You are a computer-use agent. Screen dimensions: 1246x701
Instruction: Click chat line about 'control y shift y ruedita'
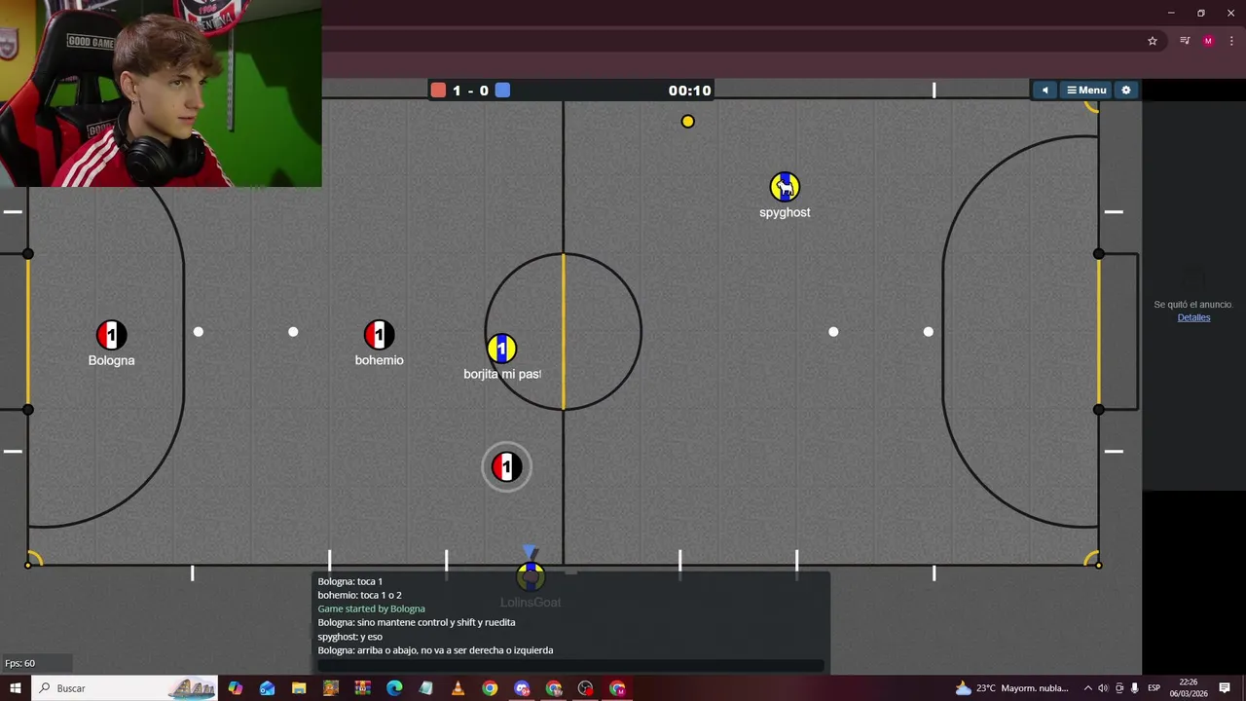point(417,622)
